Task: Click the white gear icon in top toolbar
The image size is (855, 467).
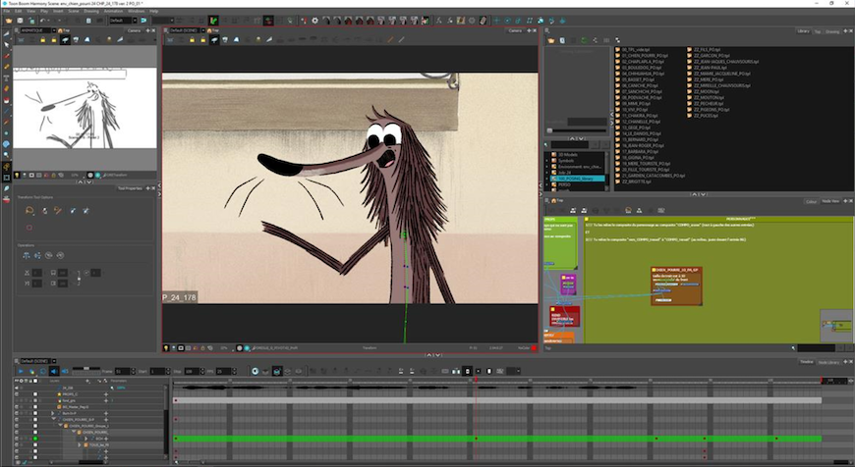Action: click(314, 21)
